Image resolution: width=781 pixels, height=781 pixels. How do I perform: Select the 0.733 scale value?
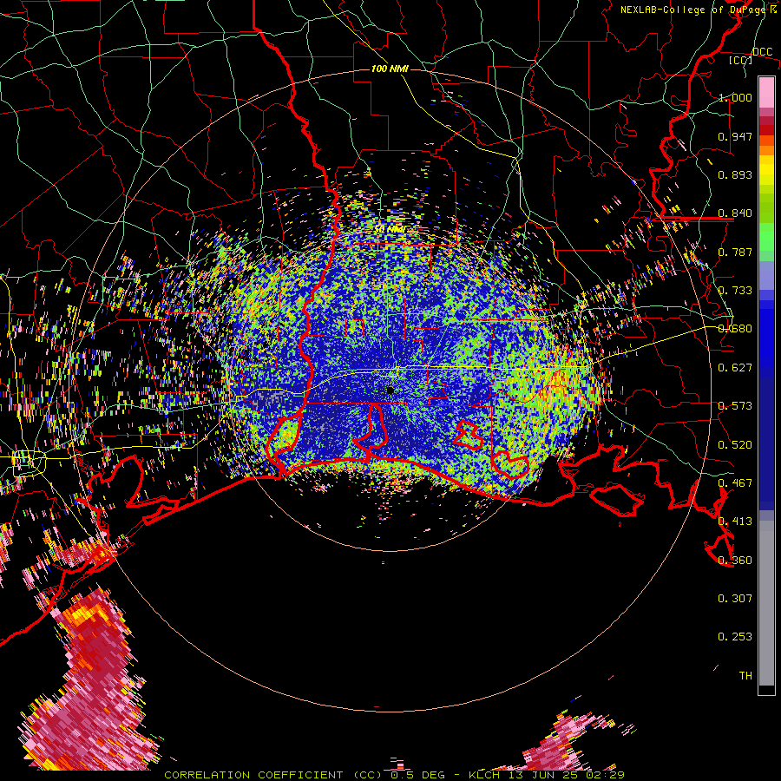coord(735,291)
